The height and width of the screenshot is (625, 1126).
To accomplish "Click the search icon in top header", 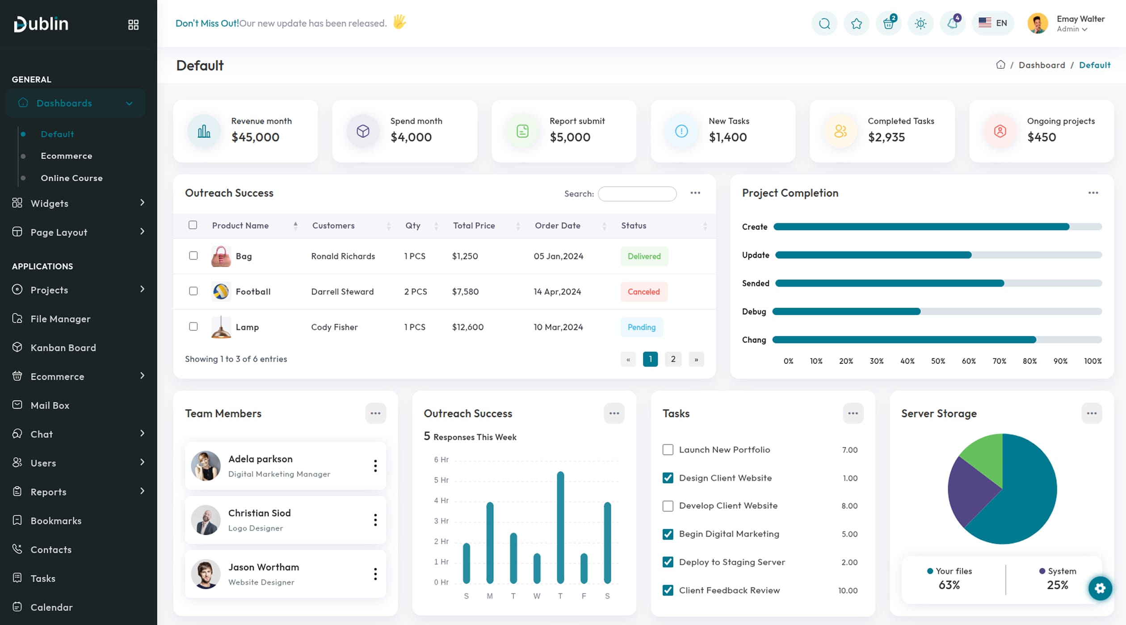I will (824, 23).
